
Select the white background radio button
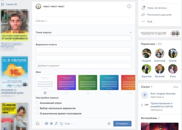[45, 93]
